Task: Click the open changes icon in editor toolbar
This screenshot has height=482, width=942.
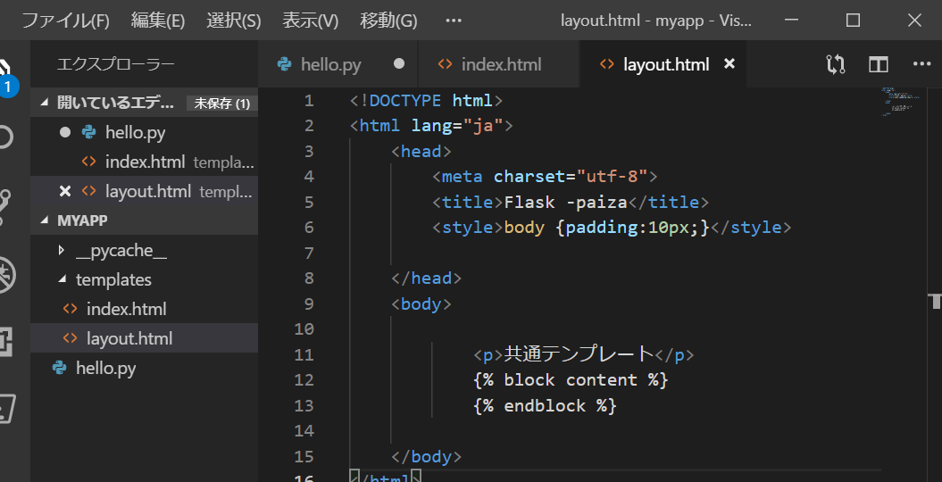Action: click(x=836, y=64)
